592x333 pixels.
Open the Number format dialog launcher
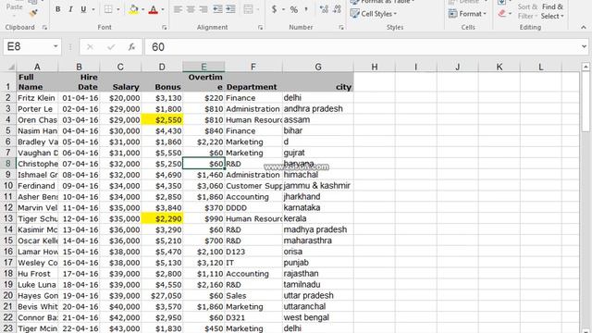click(341, 27)
